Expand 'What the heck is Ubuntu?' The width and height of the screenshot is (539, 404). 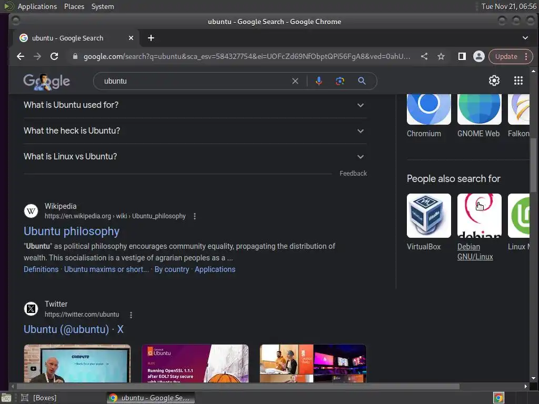click(195, 131)
